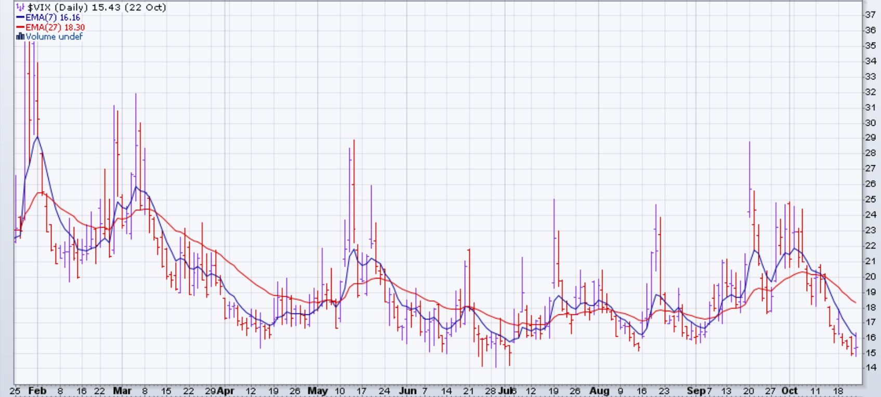Click the $VIX symbol icon in the legend
Viewport: 881px width, 397px height.
point(20,7)
